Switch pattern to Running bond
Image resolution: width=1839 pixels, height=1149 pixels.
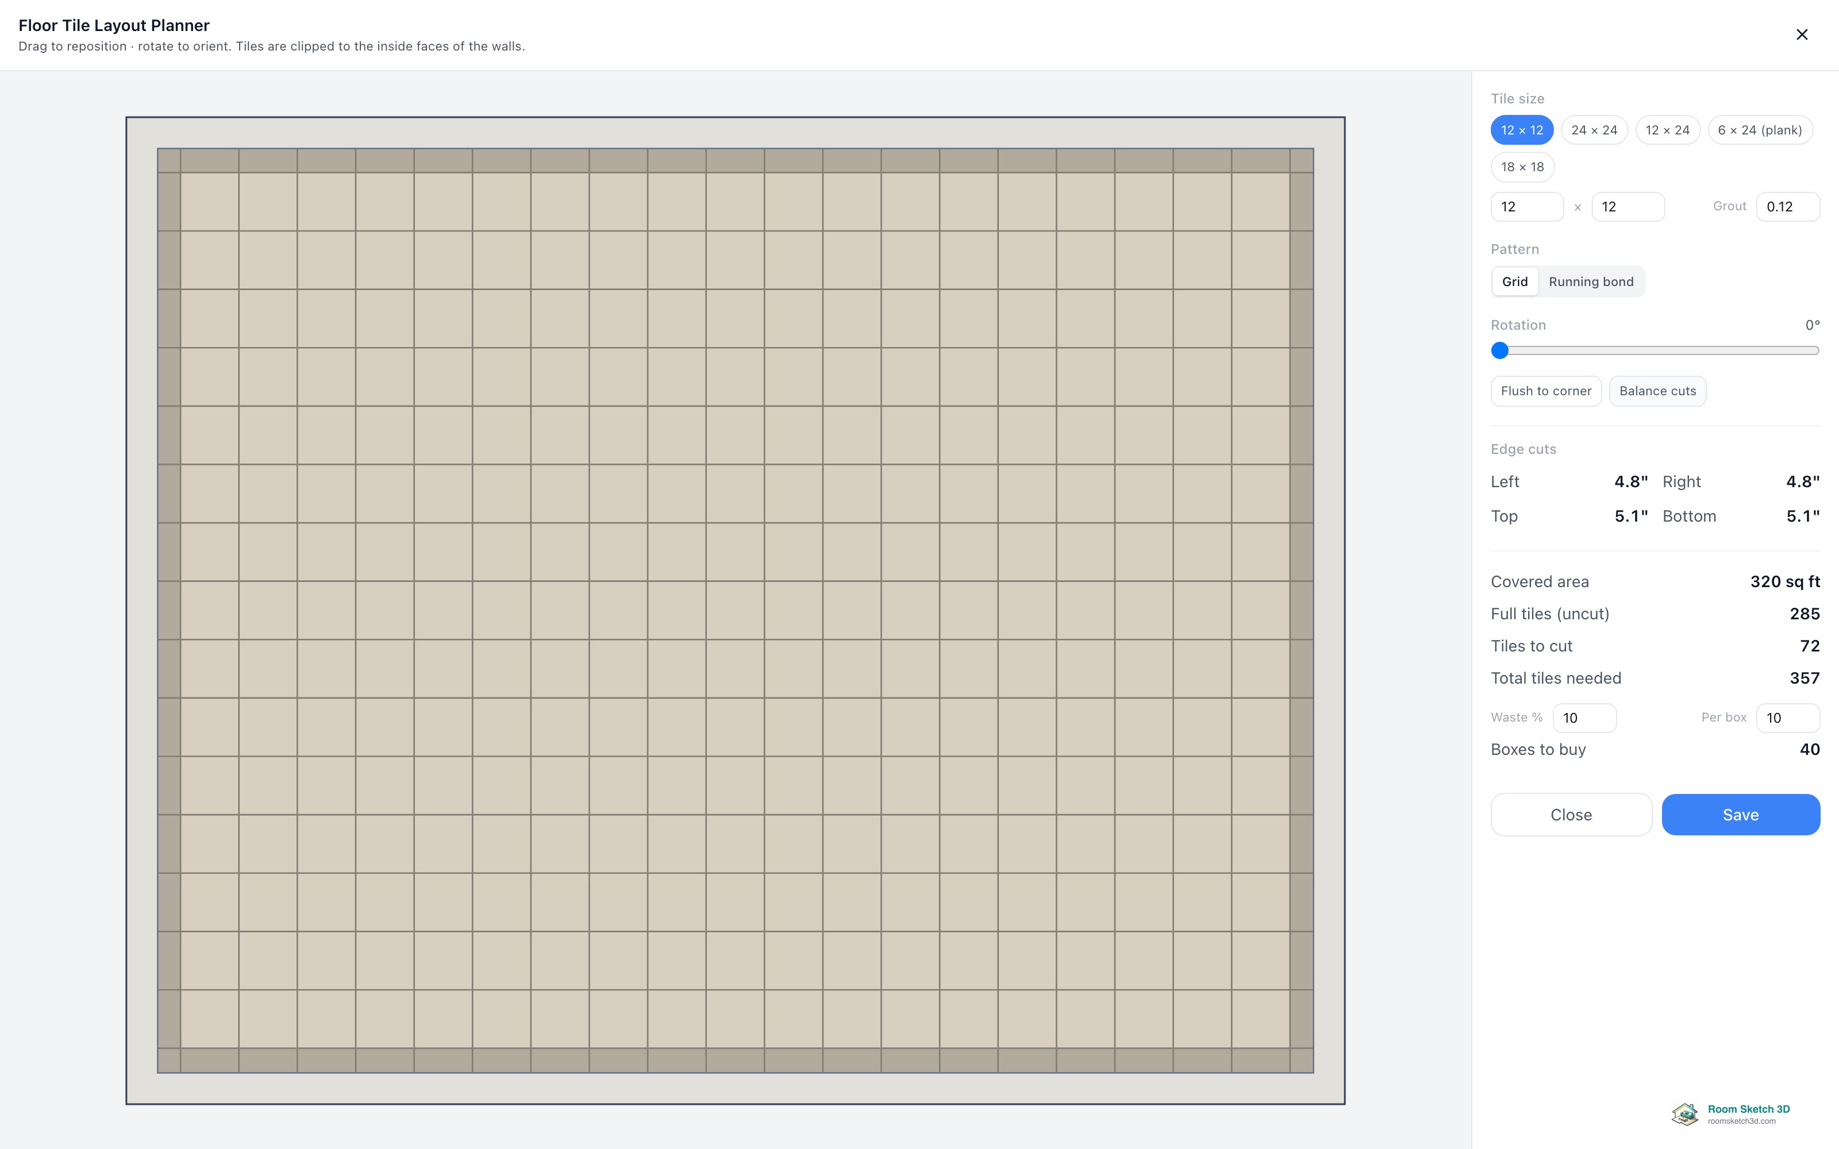coord(1591,282)
